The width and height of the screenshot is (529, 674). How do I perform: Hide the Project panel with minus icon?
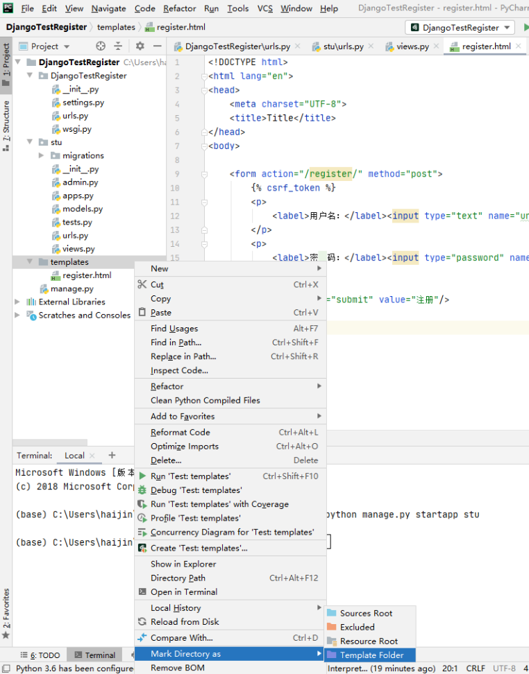(157, 46)
